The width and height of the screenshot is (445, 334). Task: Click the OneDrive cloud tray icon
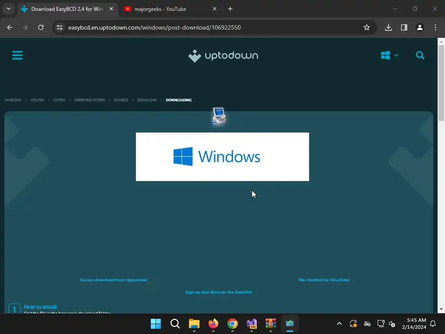[x=367, y=324]
